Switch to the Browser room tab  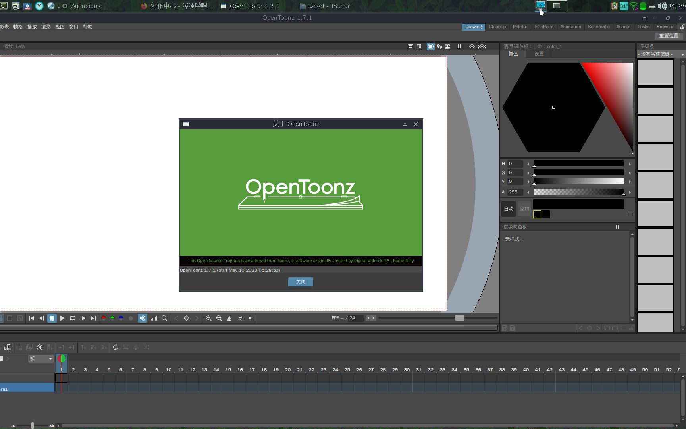click(665, 27)
